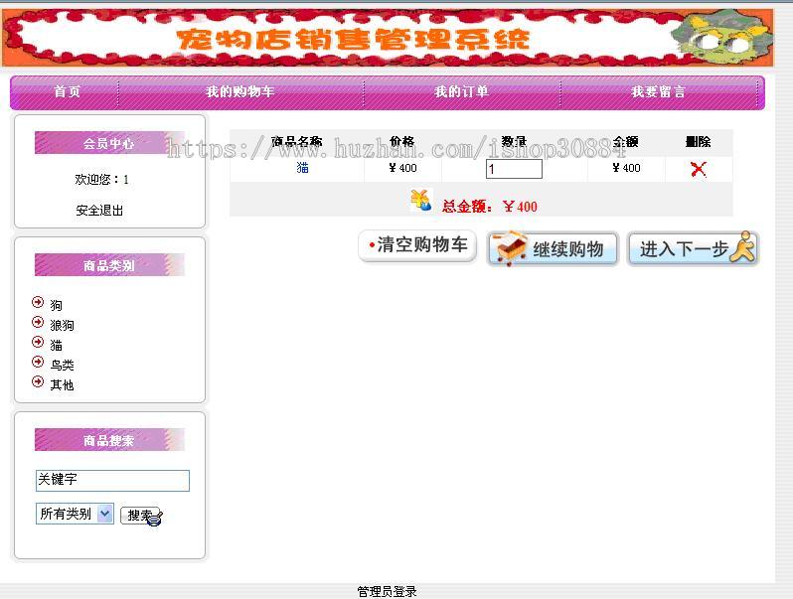
Task: Open 我的订单 in the navigation bar
Action: [x=461, y=91]
